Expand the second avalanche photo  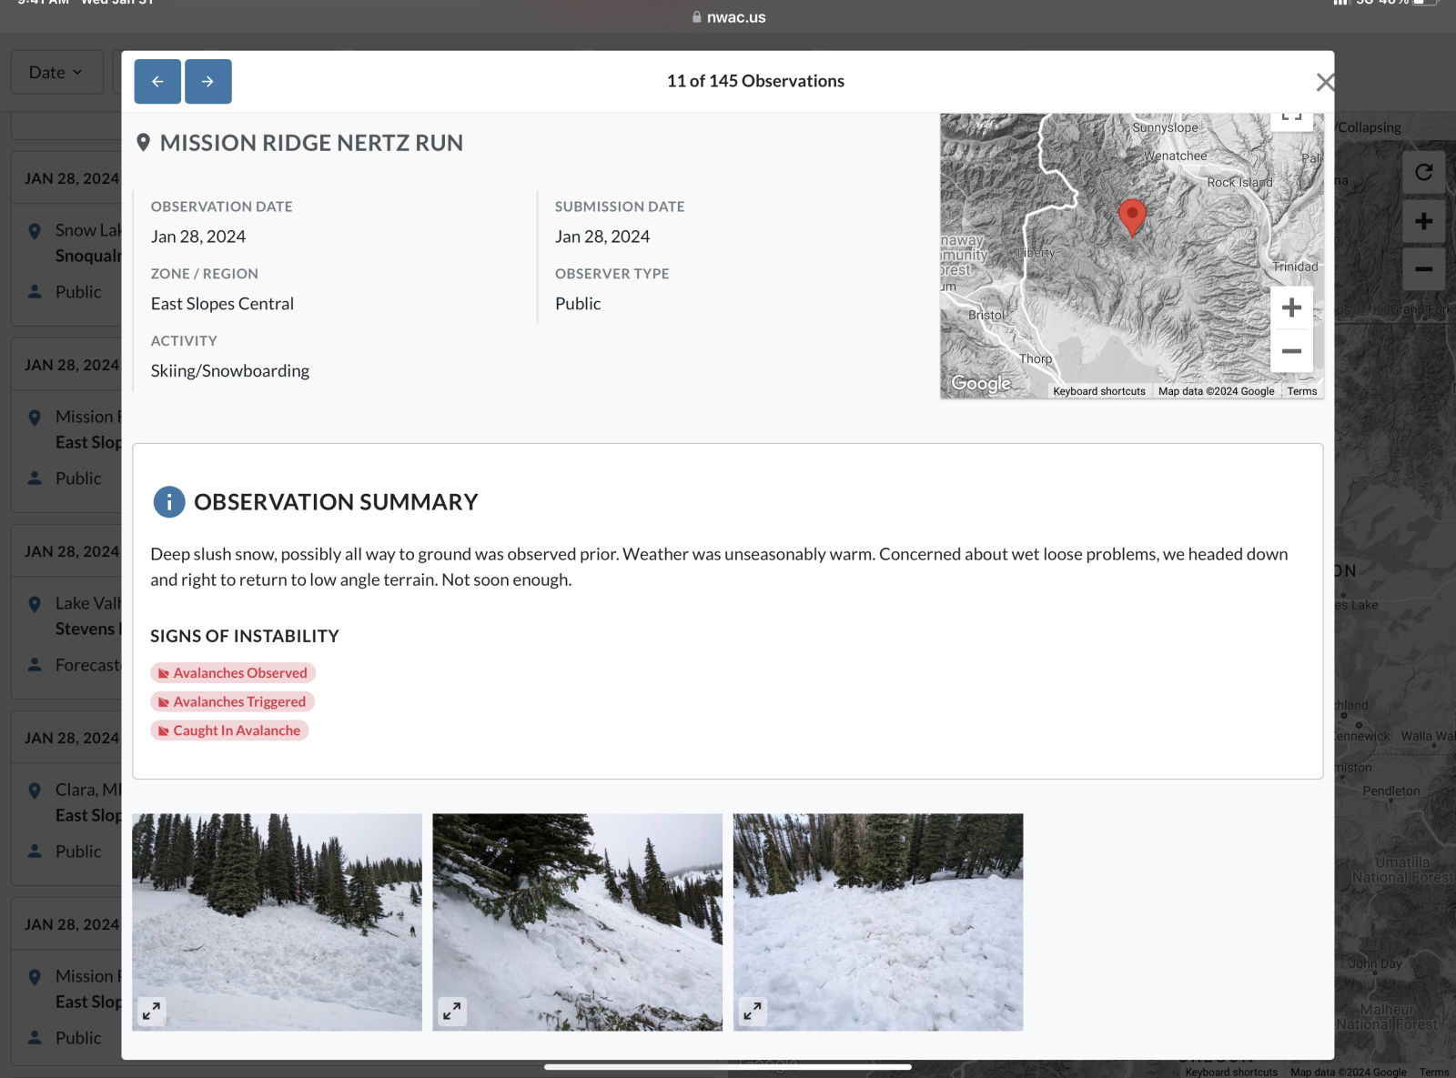(452, 1010)
